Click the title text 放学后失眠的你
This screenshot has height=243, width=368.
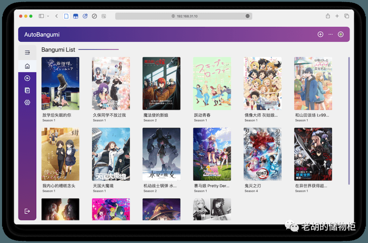point(57,115)
